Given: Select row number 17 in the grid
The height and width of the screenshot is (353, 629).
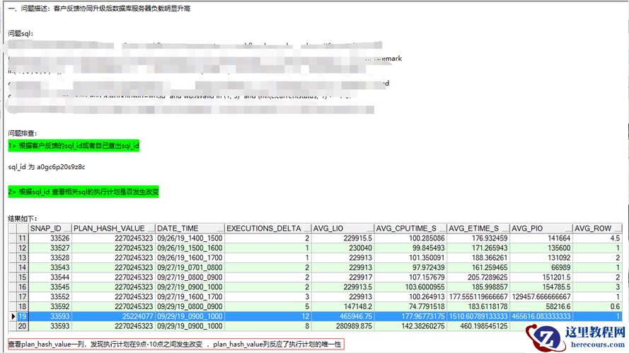Looking at the screenshot, I should 22,297.
